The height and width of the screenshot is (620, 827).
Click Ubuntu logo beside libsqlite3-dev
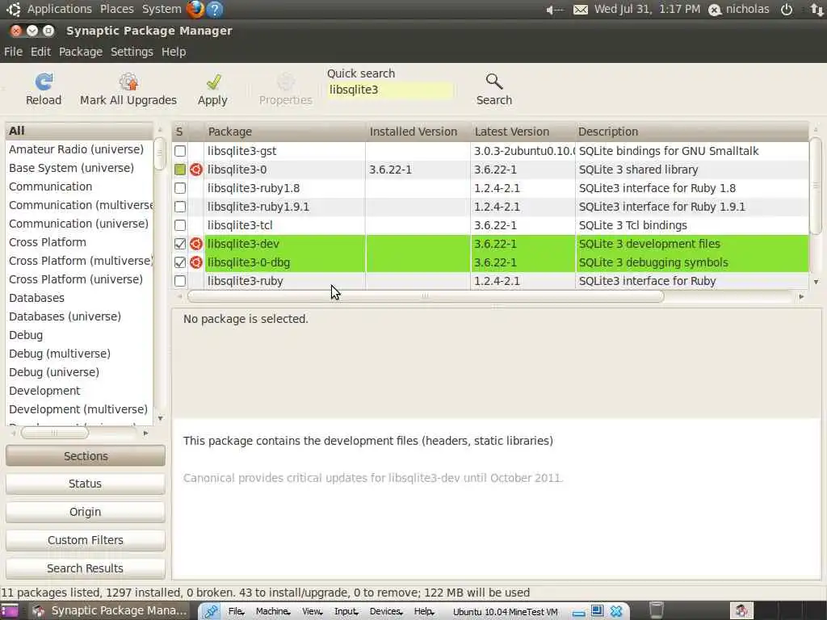click(196, 244)
